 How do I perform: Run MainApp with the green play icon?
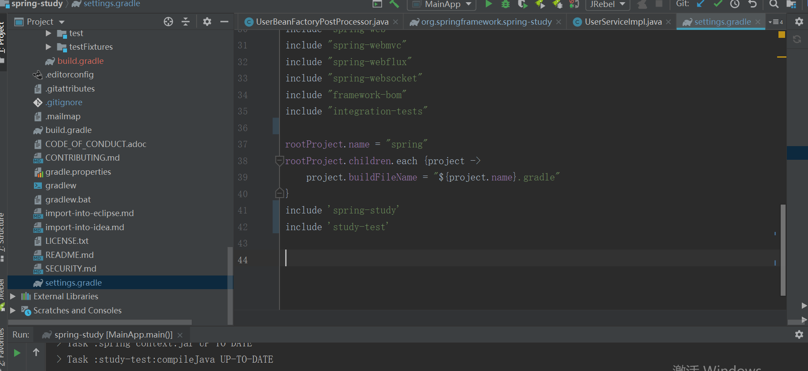[x=488, y=4]
